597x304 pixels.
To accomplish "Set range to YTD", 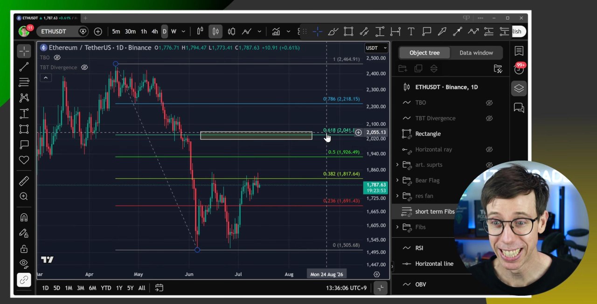I will 106,288.
